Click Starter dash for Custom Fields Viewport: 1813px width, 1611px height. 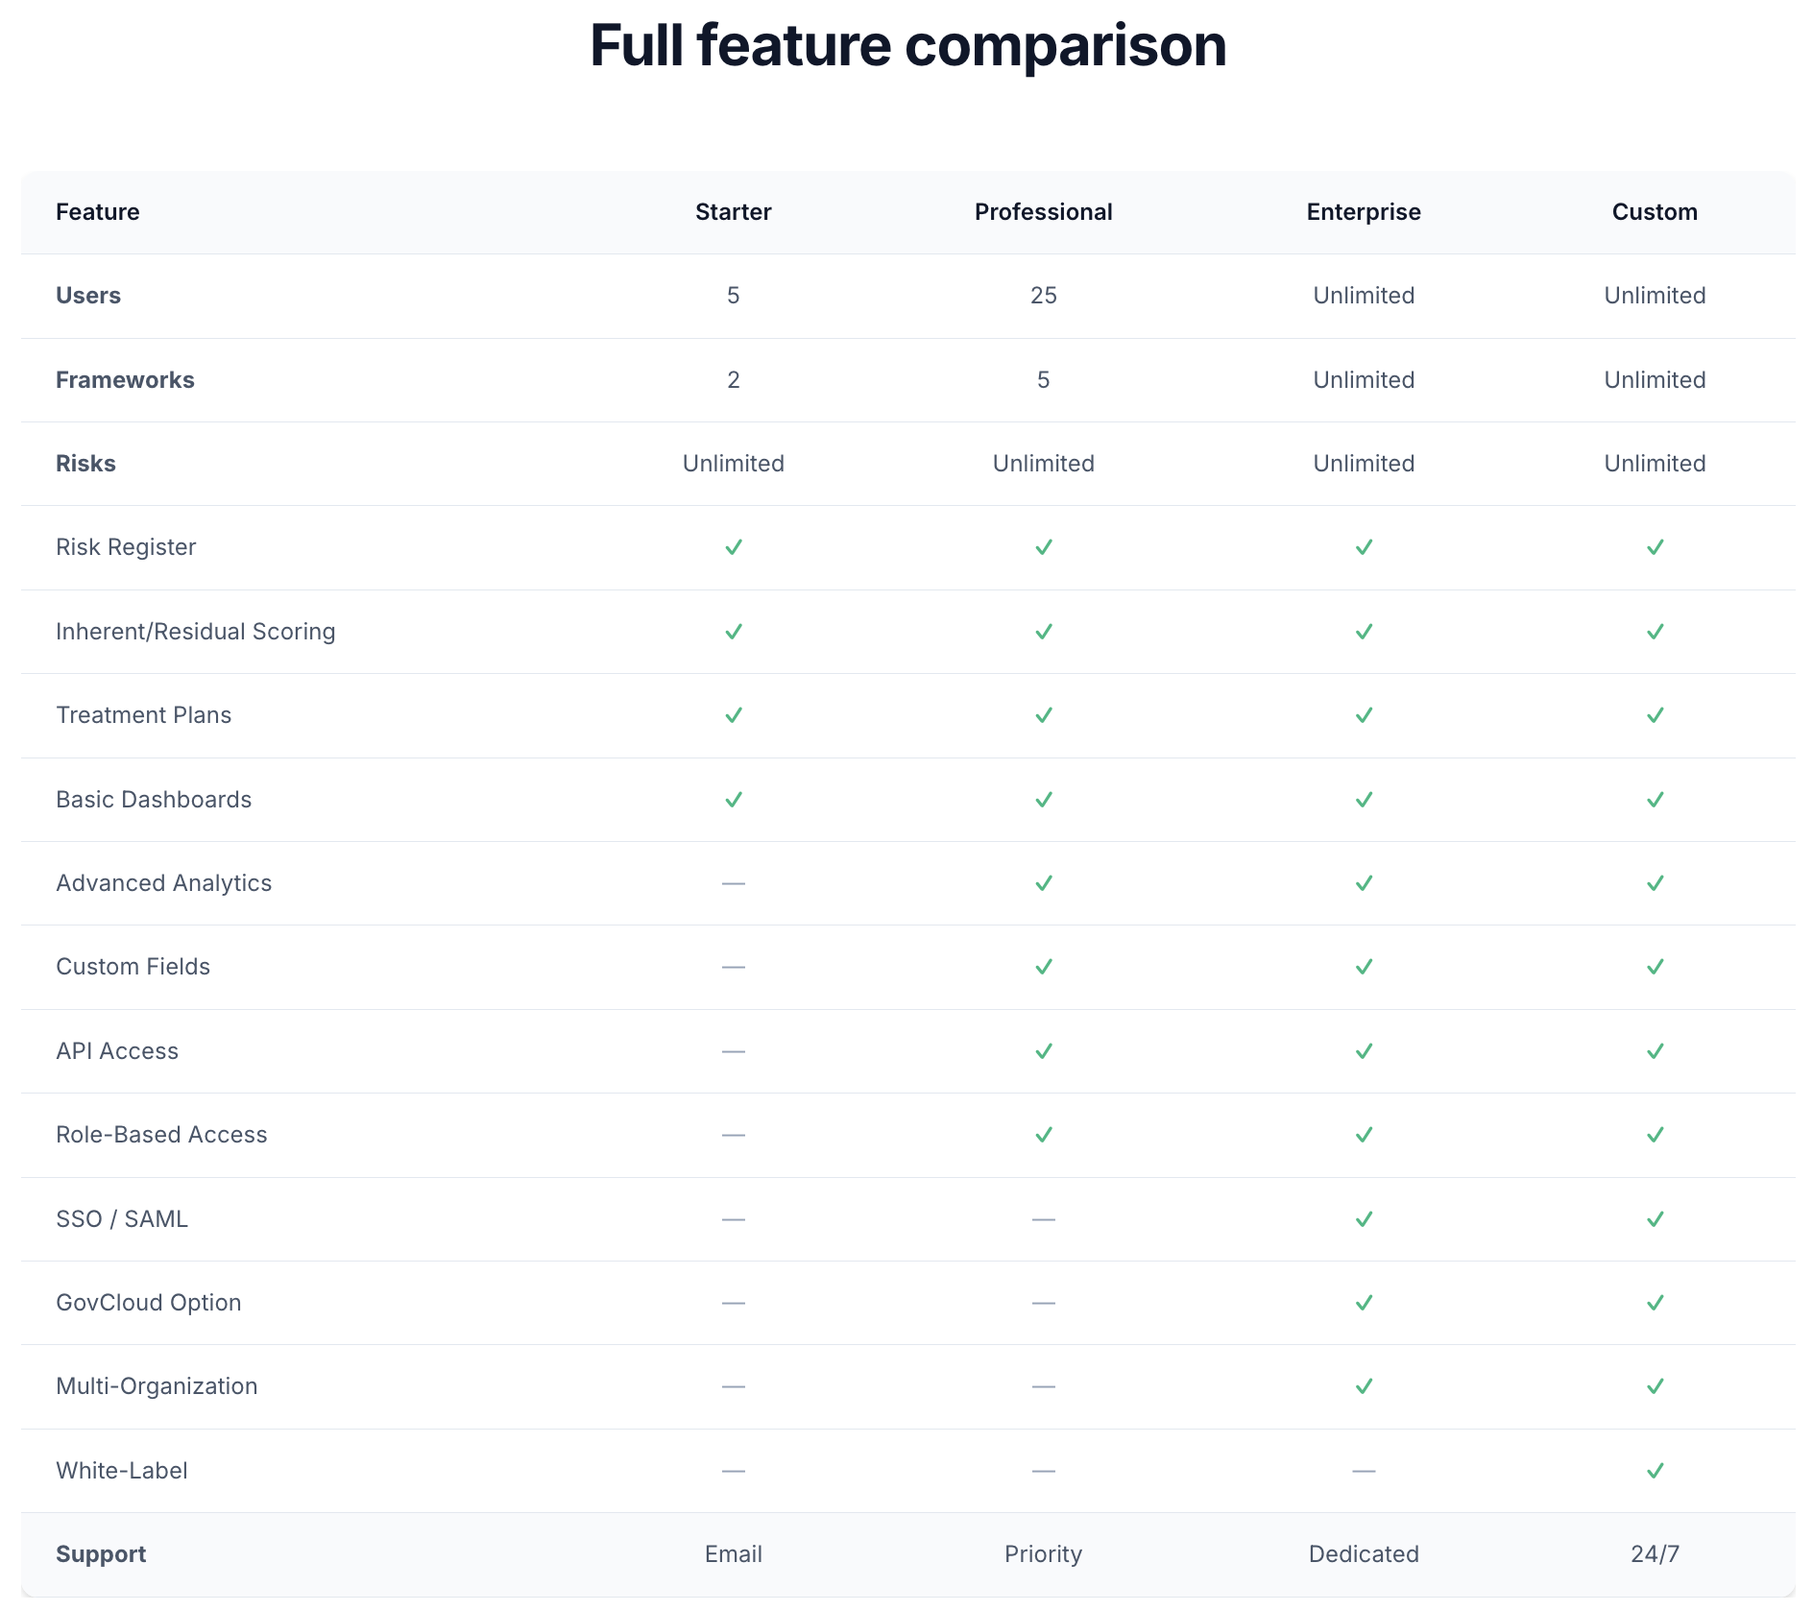pos(733,967)
